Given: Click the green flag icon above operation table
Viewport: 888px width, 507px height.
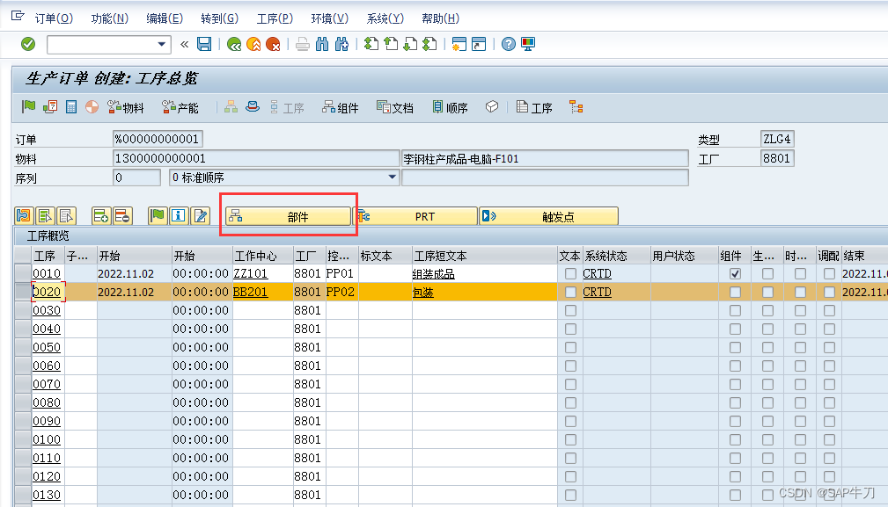Looking at the screenshot, I should [x=157, y=216].
